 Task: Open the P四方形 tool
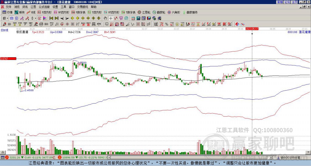[x=45, y=12]
